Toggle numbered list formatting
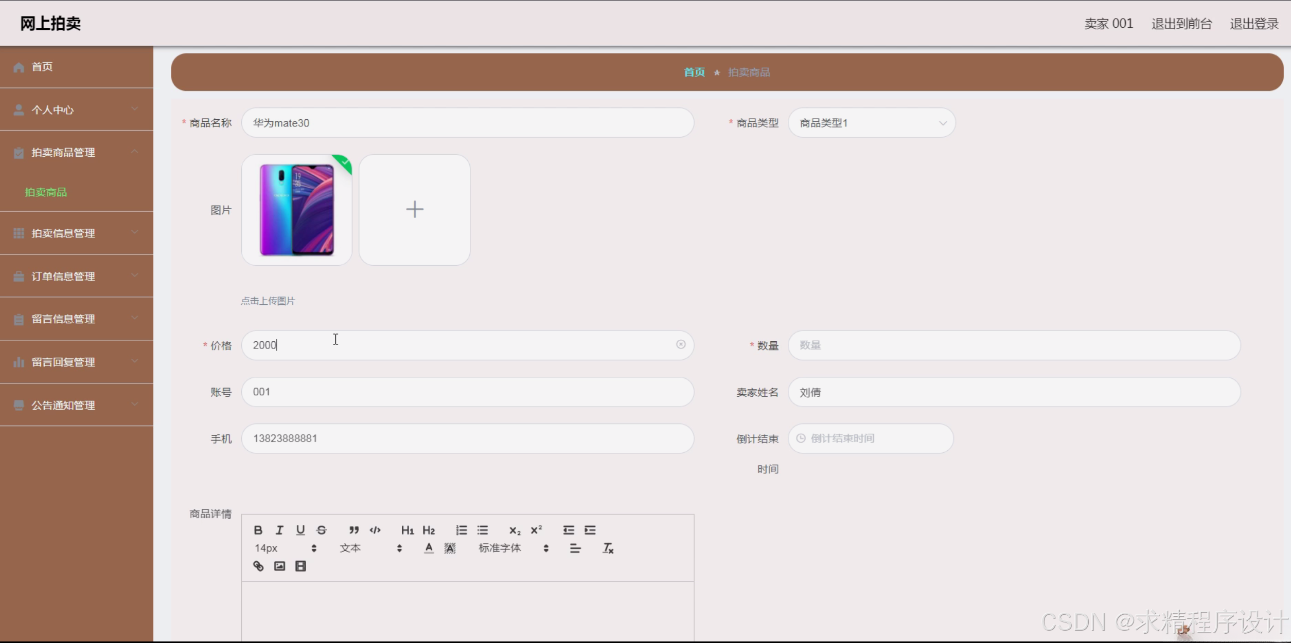The width and height of the screenshot is (1291, 643). (x=461, y=530)
